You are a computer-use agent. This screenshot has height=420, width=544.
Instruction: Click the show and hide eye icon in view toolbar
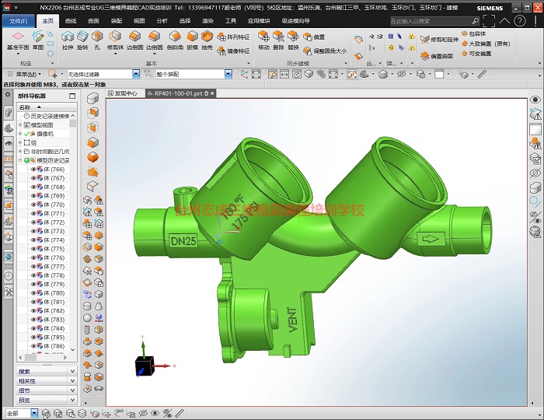(x=402, y=74)
